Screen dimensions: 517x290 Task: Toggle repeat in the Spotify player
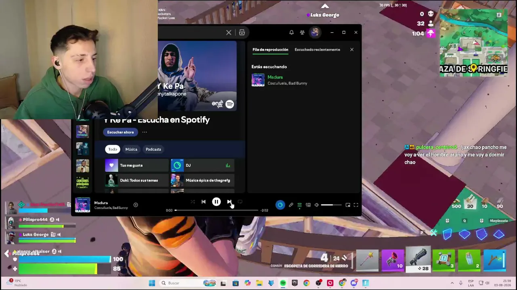pyautogui.click(x=240, y=202)
